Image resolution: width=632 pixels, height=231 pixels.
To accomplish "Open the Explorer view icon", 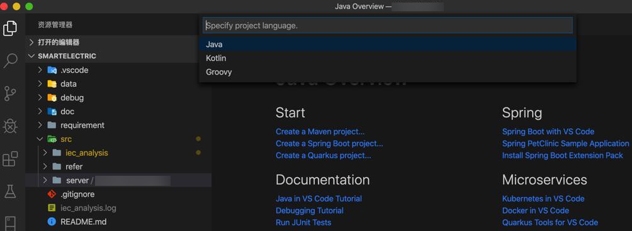I will point(10,28).
